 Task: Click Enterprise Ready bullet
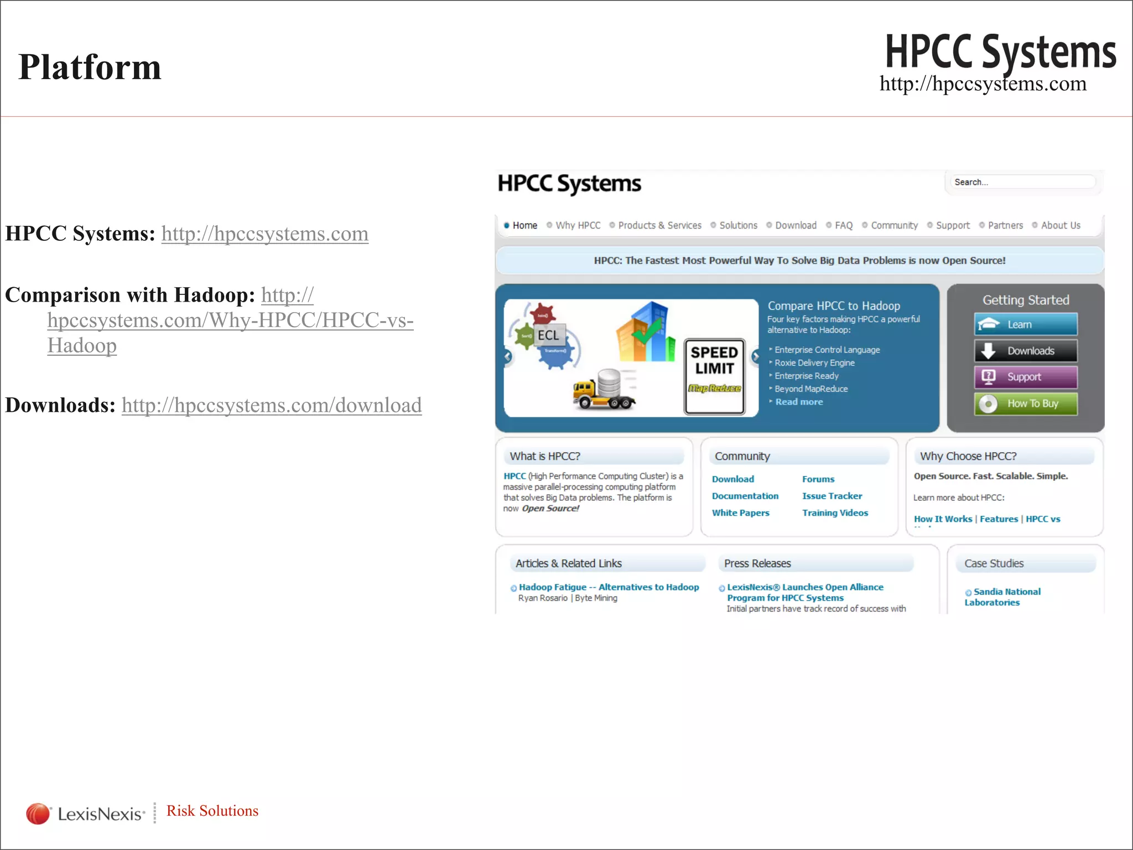807,376
